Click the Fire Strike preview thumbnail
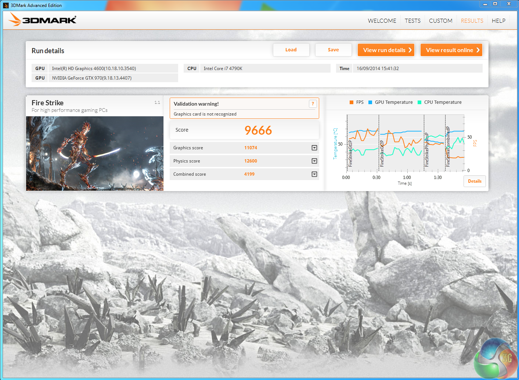Viewport: 519px width, 380px height. click(95, 153)
